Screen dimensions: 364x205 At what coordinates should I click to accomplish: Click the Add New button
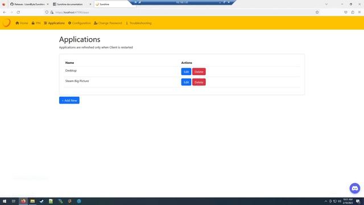[69, 100]
